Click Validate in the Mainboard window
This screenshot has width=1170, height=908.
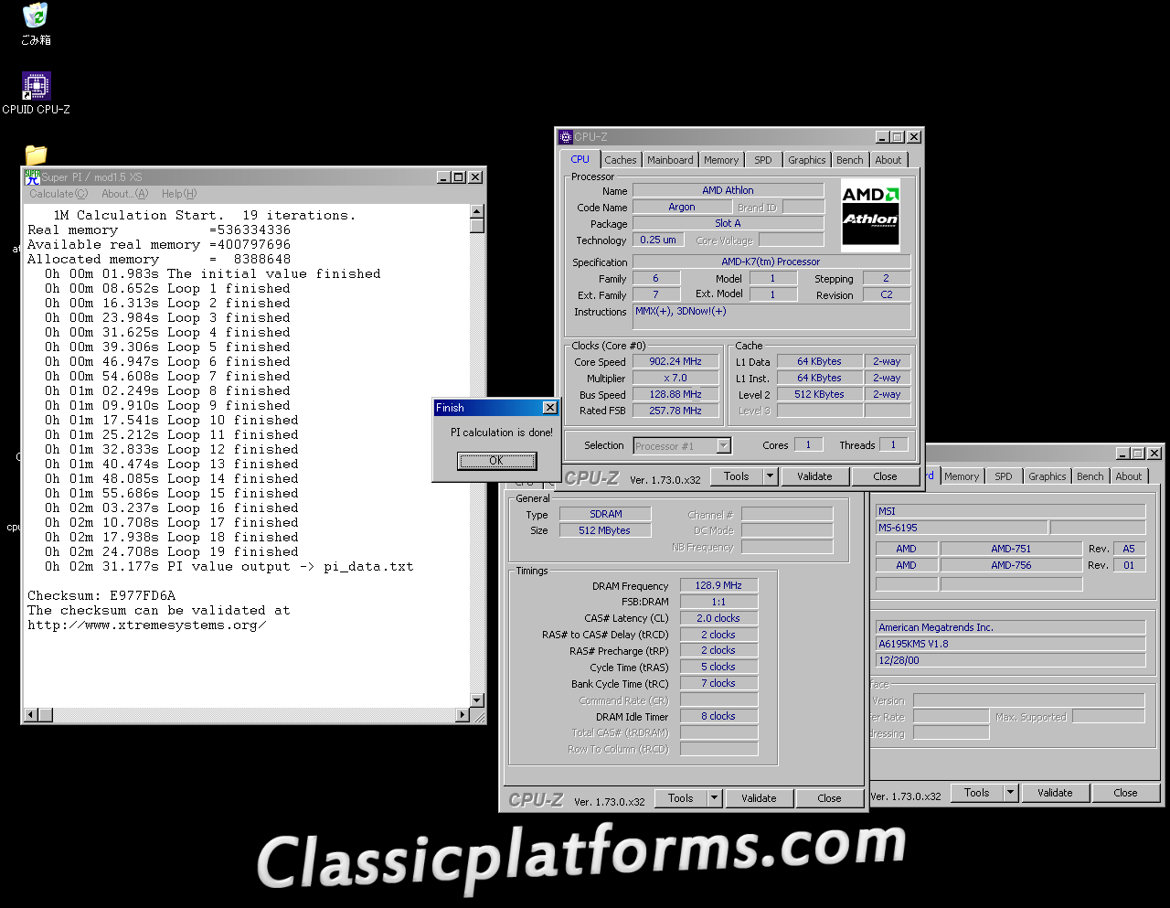(x=1055, y=793)
